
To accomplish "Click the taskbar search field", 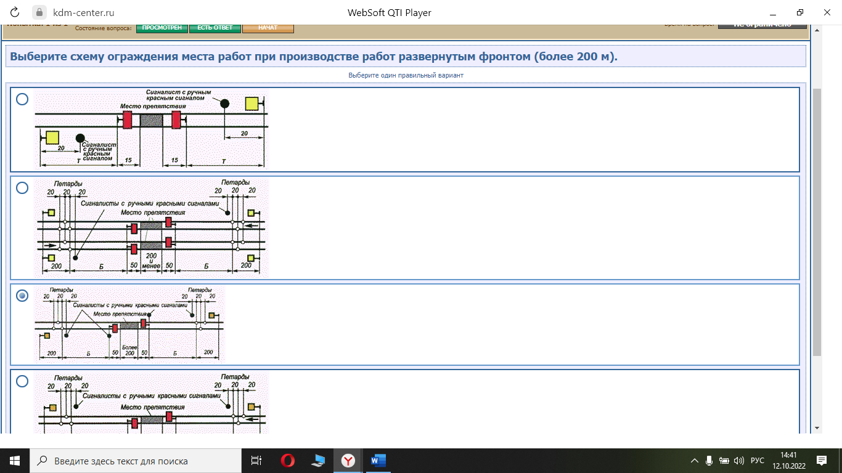I will [x=136, y=461].
